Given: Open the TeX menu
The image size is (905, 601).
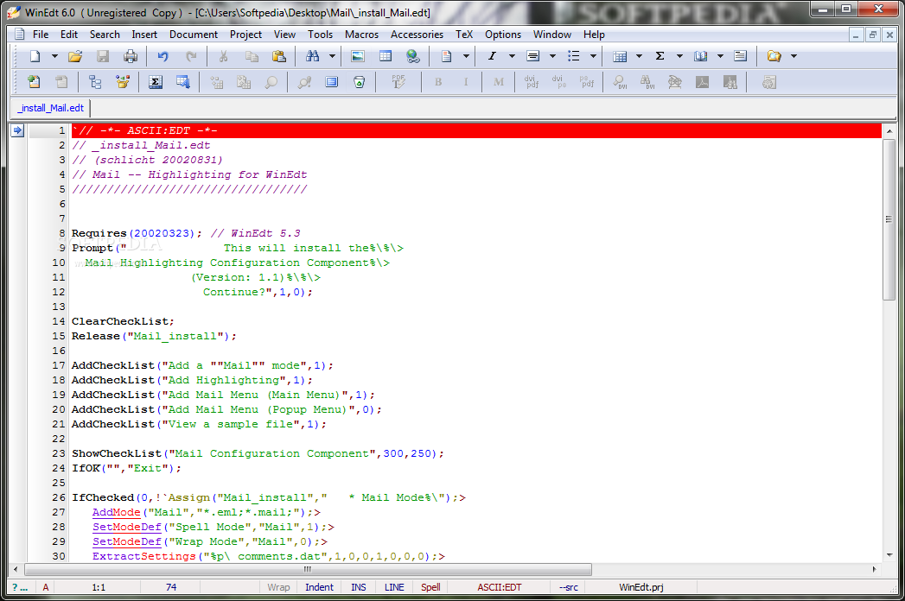Looking at the screenshot, I should [464, 35].
